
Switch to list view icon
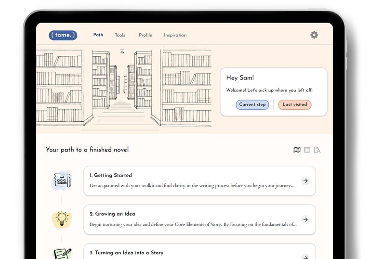point(307,150)
